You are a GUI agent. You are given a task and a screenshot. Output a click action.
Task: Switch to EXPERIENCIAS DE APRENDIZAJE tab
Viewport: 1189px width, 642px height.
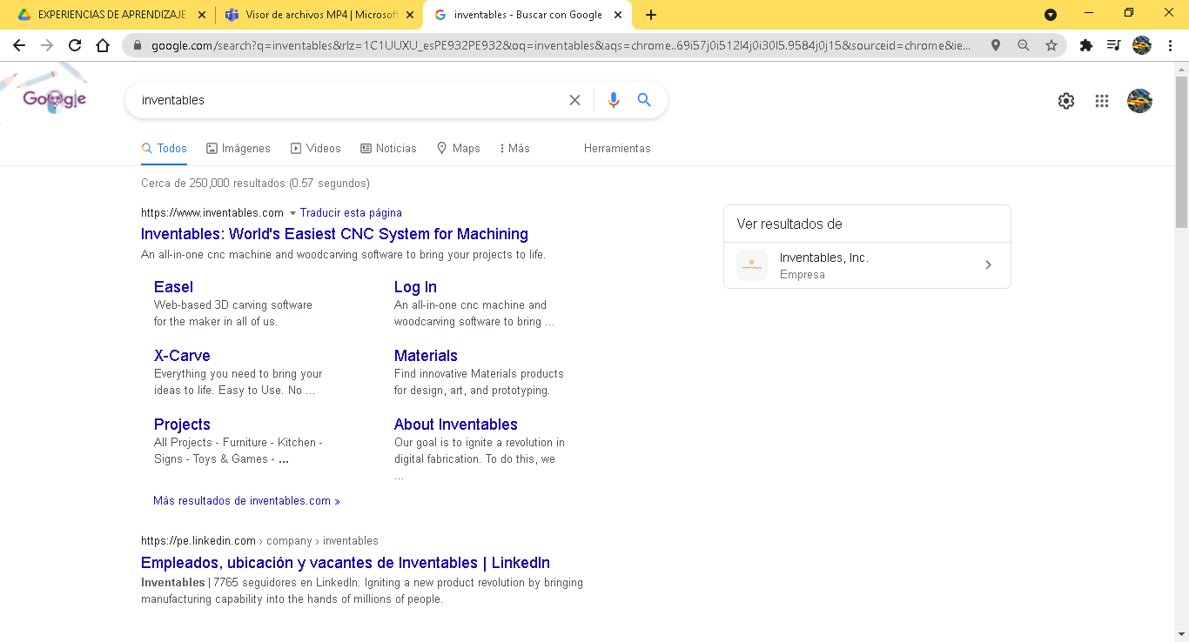[x=111, y=15]
